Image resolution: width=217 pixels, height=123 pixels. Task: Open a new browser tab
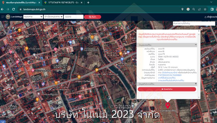[88, 3]
